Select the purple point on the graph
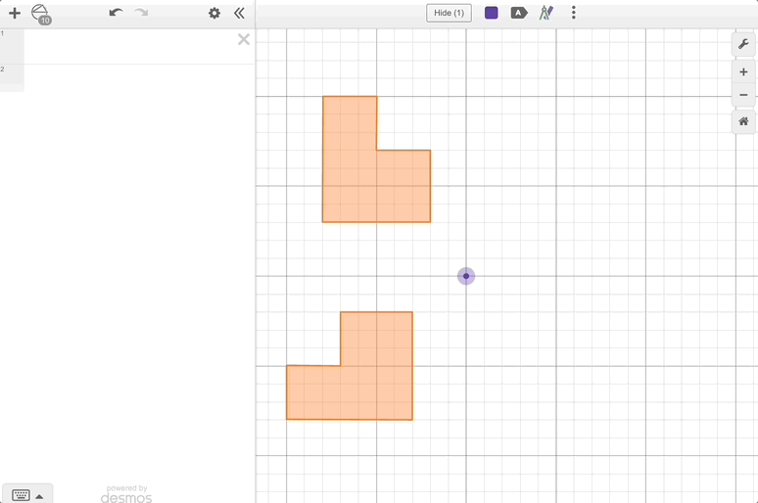This screenshot has height=503, width=758. [x=466, y=277]
